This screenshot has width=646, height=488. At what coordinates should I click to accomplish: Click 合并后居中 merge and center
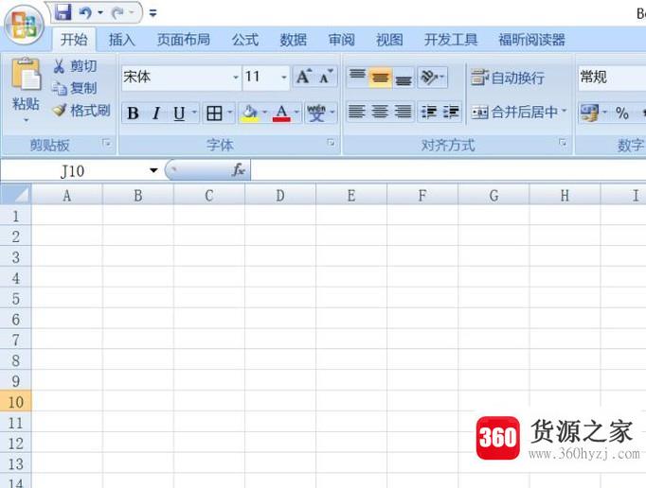coord(514,112)
